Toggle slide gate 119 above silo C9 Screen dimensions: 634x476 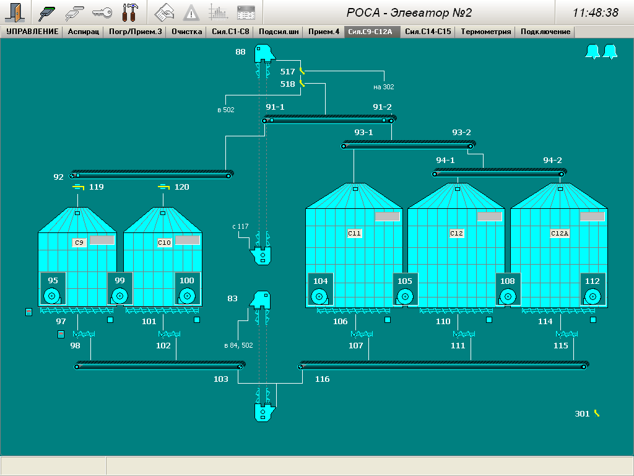pos(78,187)
